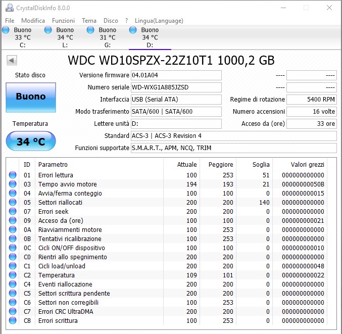Viewport: 342px width, 334px height.
Task: Click raw value 000000000021 of row 09
Action: [303, 221]
